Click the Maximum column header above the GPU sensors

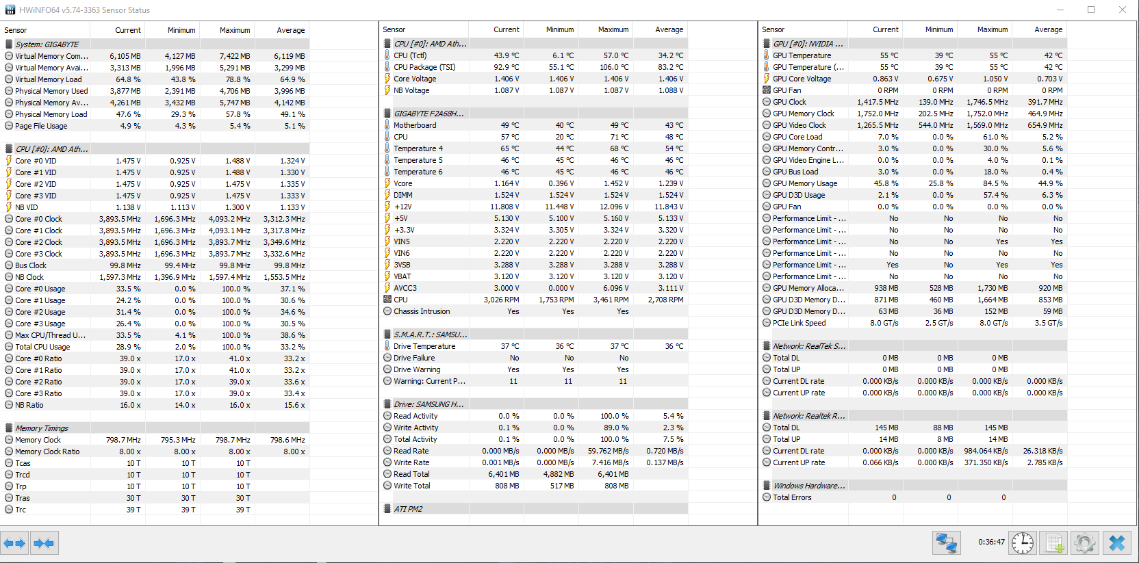pos(992,29)
